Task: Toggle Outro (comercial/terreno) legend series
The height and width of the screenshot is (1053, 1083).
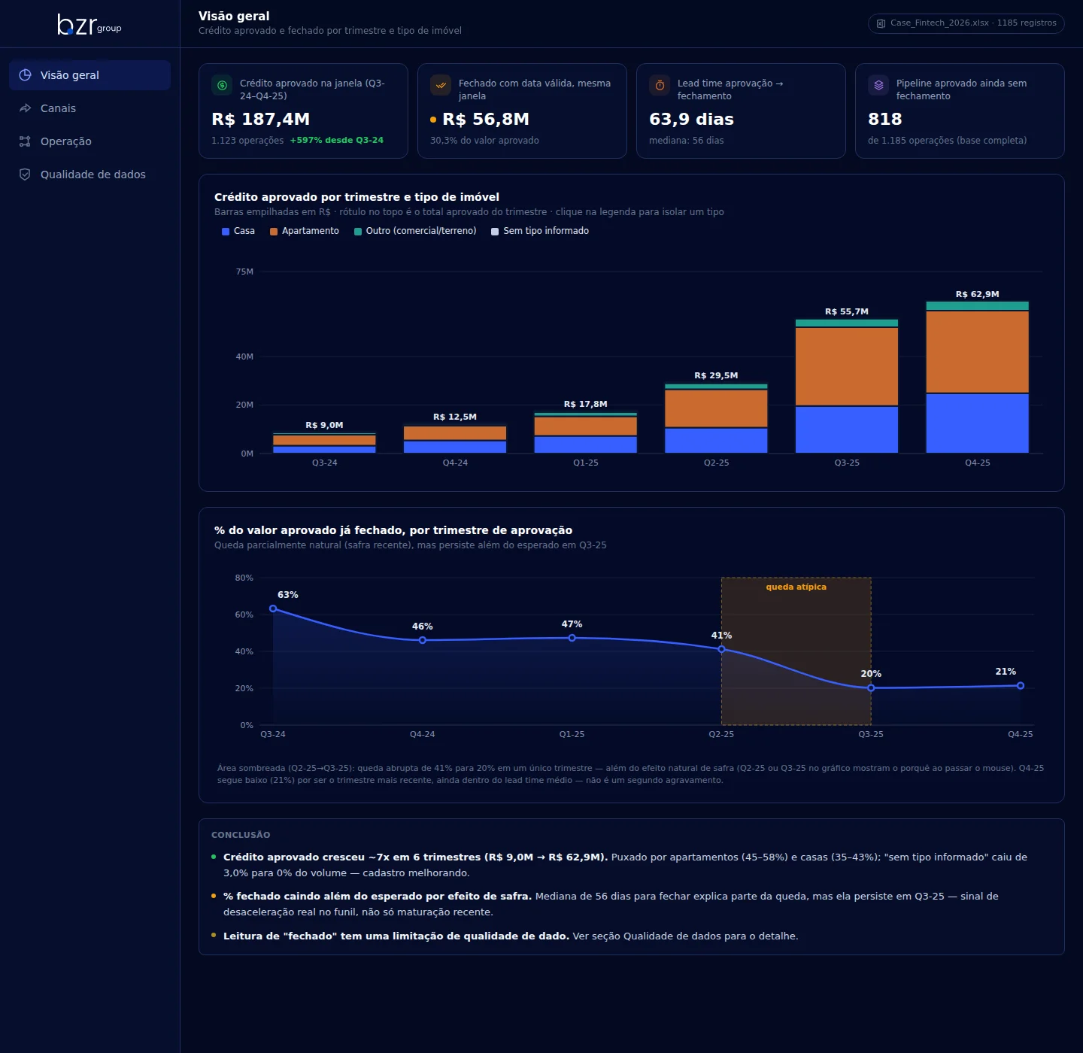Action: pos(415,231)
